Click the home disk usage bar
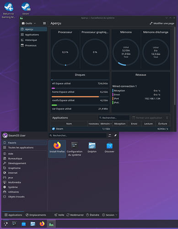This screenshot has width=178, height=229. [80, 88]
